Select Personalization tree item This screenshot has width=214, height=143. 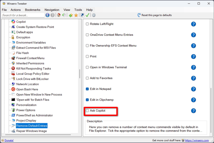tap(26, 105)
